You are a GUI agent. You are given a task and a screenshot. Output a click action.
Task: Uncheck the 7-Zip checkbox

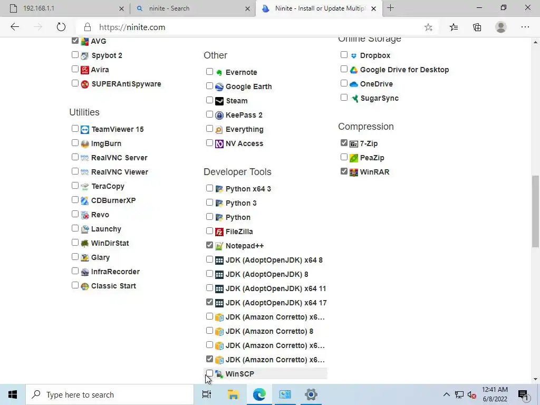tap(344, 142)
